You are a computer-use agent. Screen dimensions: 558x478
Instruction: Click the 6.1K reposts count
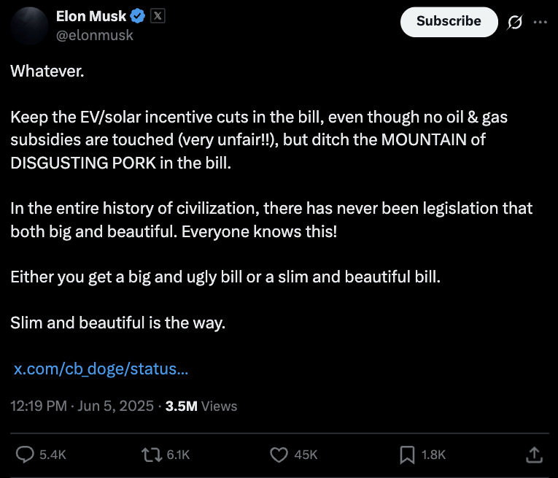coord(178,454)
